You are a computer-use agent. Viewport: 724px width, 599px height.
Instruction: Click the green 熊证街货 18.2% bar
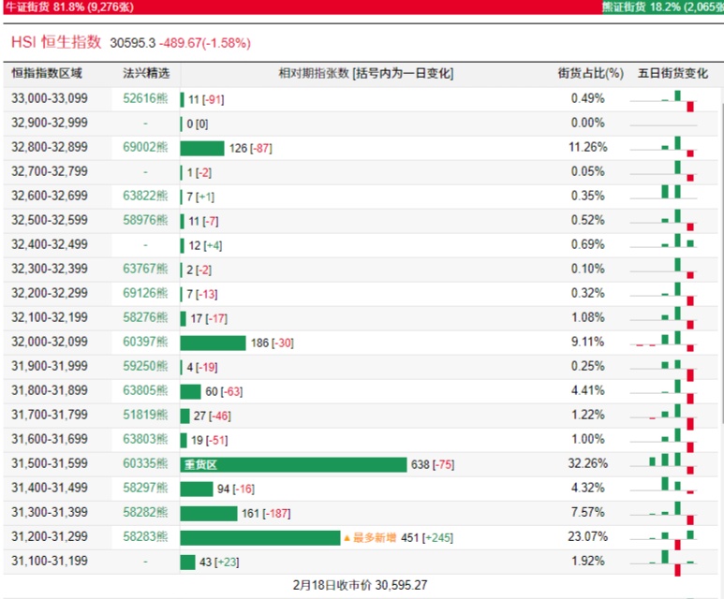tap(662, 7)
